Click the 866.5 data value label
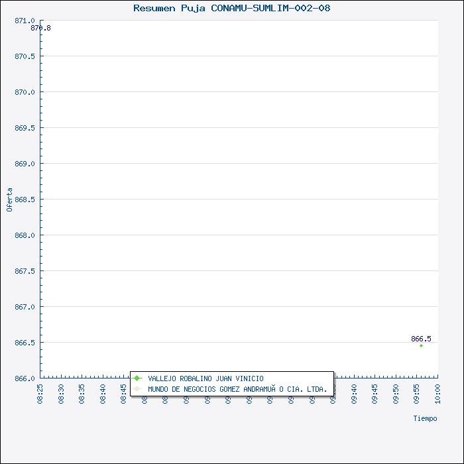The height and width of the screenshot is (464, 464). point(421,339)
